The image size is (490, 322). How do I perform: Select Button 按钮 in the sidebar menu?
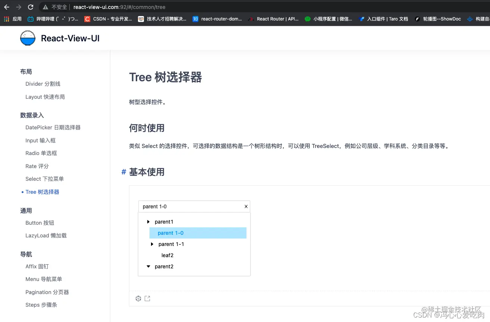click(x=40, y=222)
